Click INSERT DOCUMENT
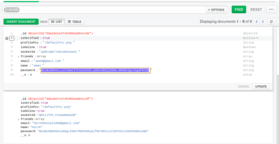Viewport: 279px width, 144px height. pos(21,22)
